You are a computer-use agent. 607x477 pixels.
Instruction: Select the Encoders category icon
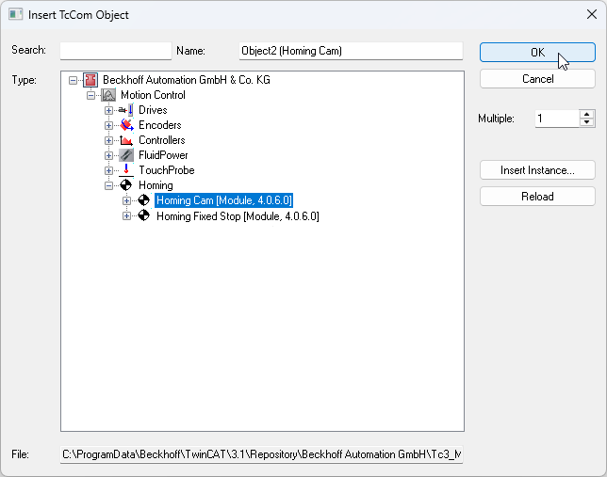(x=126, y=125)
